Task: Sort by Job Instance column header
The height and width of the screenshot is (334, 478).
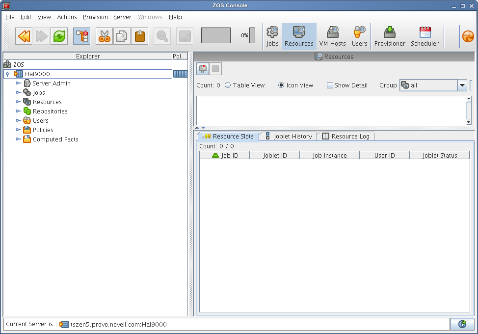Action: pos(329,156)
